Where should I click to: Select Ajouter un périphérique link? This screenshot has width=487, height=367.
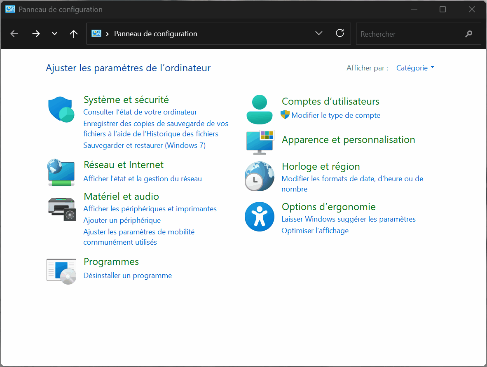coord(122,220)
